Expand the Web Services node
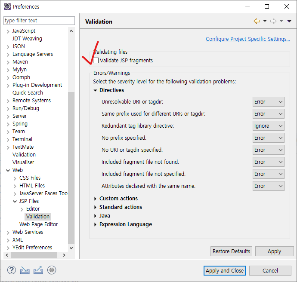The width and height of the screenshot is (297, 282). point(8,233)
